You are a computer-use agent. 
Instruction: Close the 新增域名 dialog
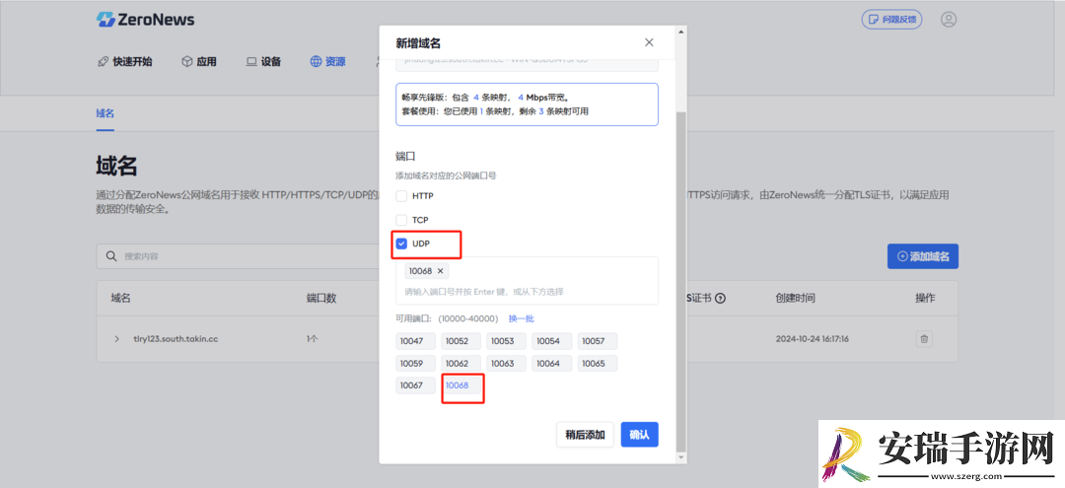point(649,42)
